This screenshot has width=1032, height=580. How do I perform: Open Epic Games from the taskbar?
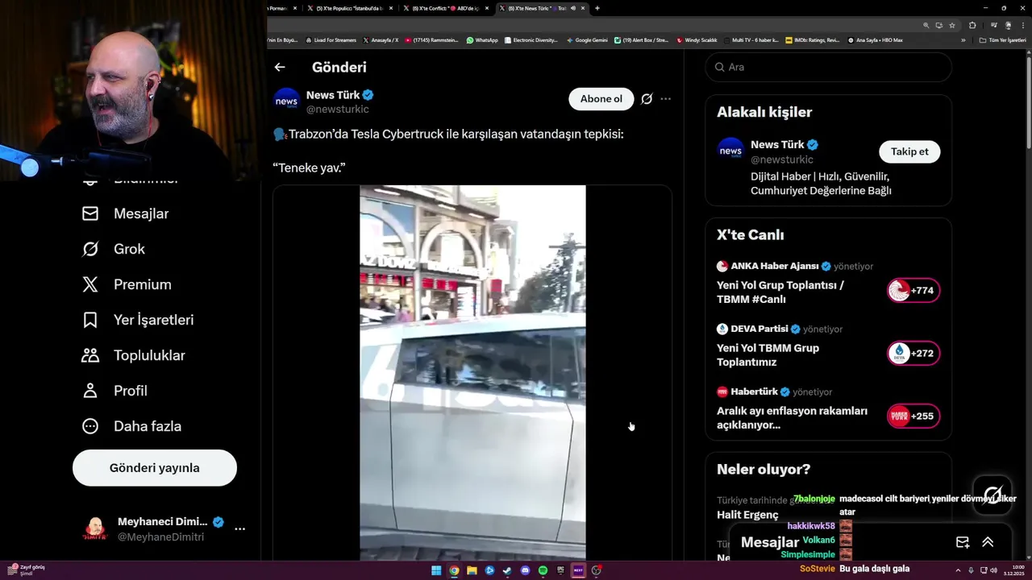560,570
